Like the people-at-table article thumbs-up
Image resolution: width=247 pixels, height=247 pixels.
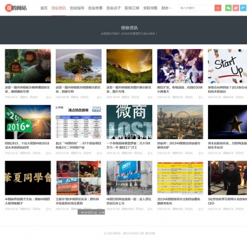[x=201, y=98]
